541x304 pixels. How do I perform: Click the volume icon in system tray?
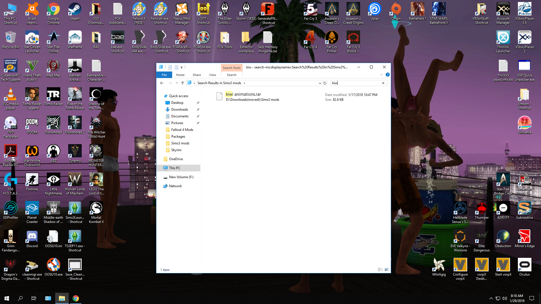(x=505, y=298)
